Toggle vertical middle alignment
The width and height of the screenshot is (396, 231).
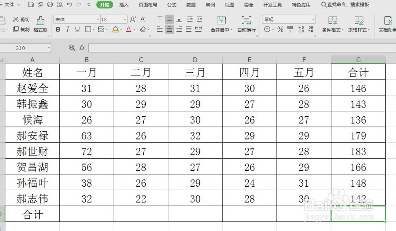[x=169, y=19]
